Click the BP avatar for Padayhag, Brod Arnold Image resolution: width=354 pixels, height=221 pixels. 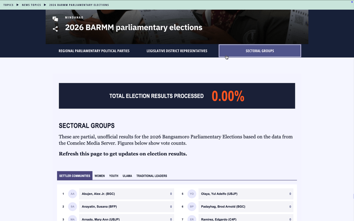[x=192, y=206]
